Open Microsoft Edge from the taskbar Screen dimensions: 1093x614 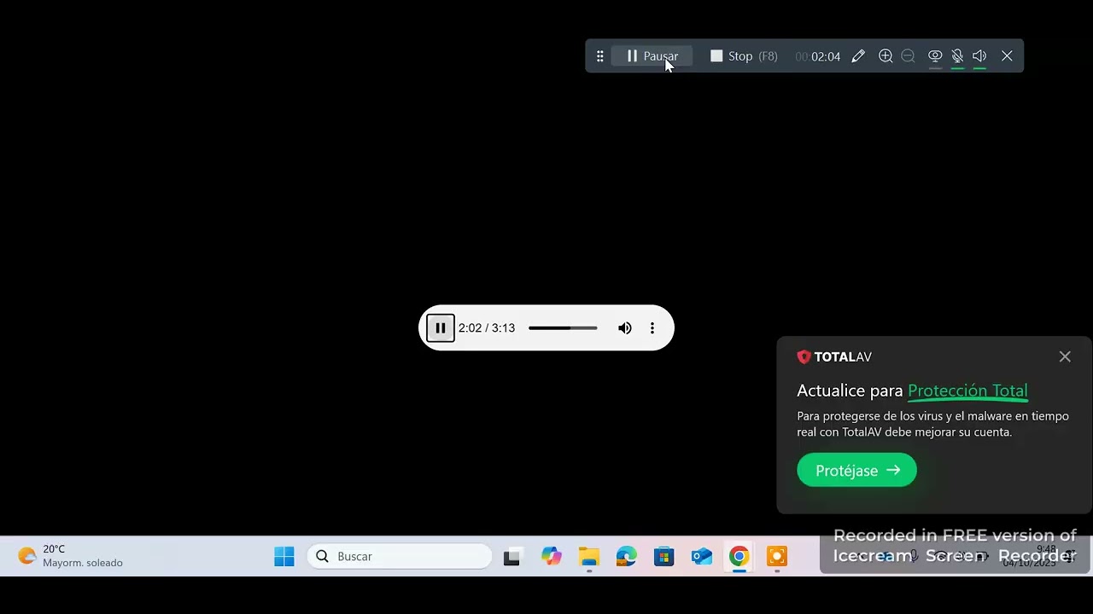click(627, 557)
